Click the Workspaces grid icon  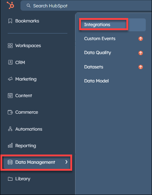click(10, 46)
